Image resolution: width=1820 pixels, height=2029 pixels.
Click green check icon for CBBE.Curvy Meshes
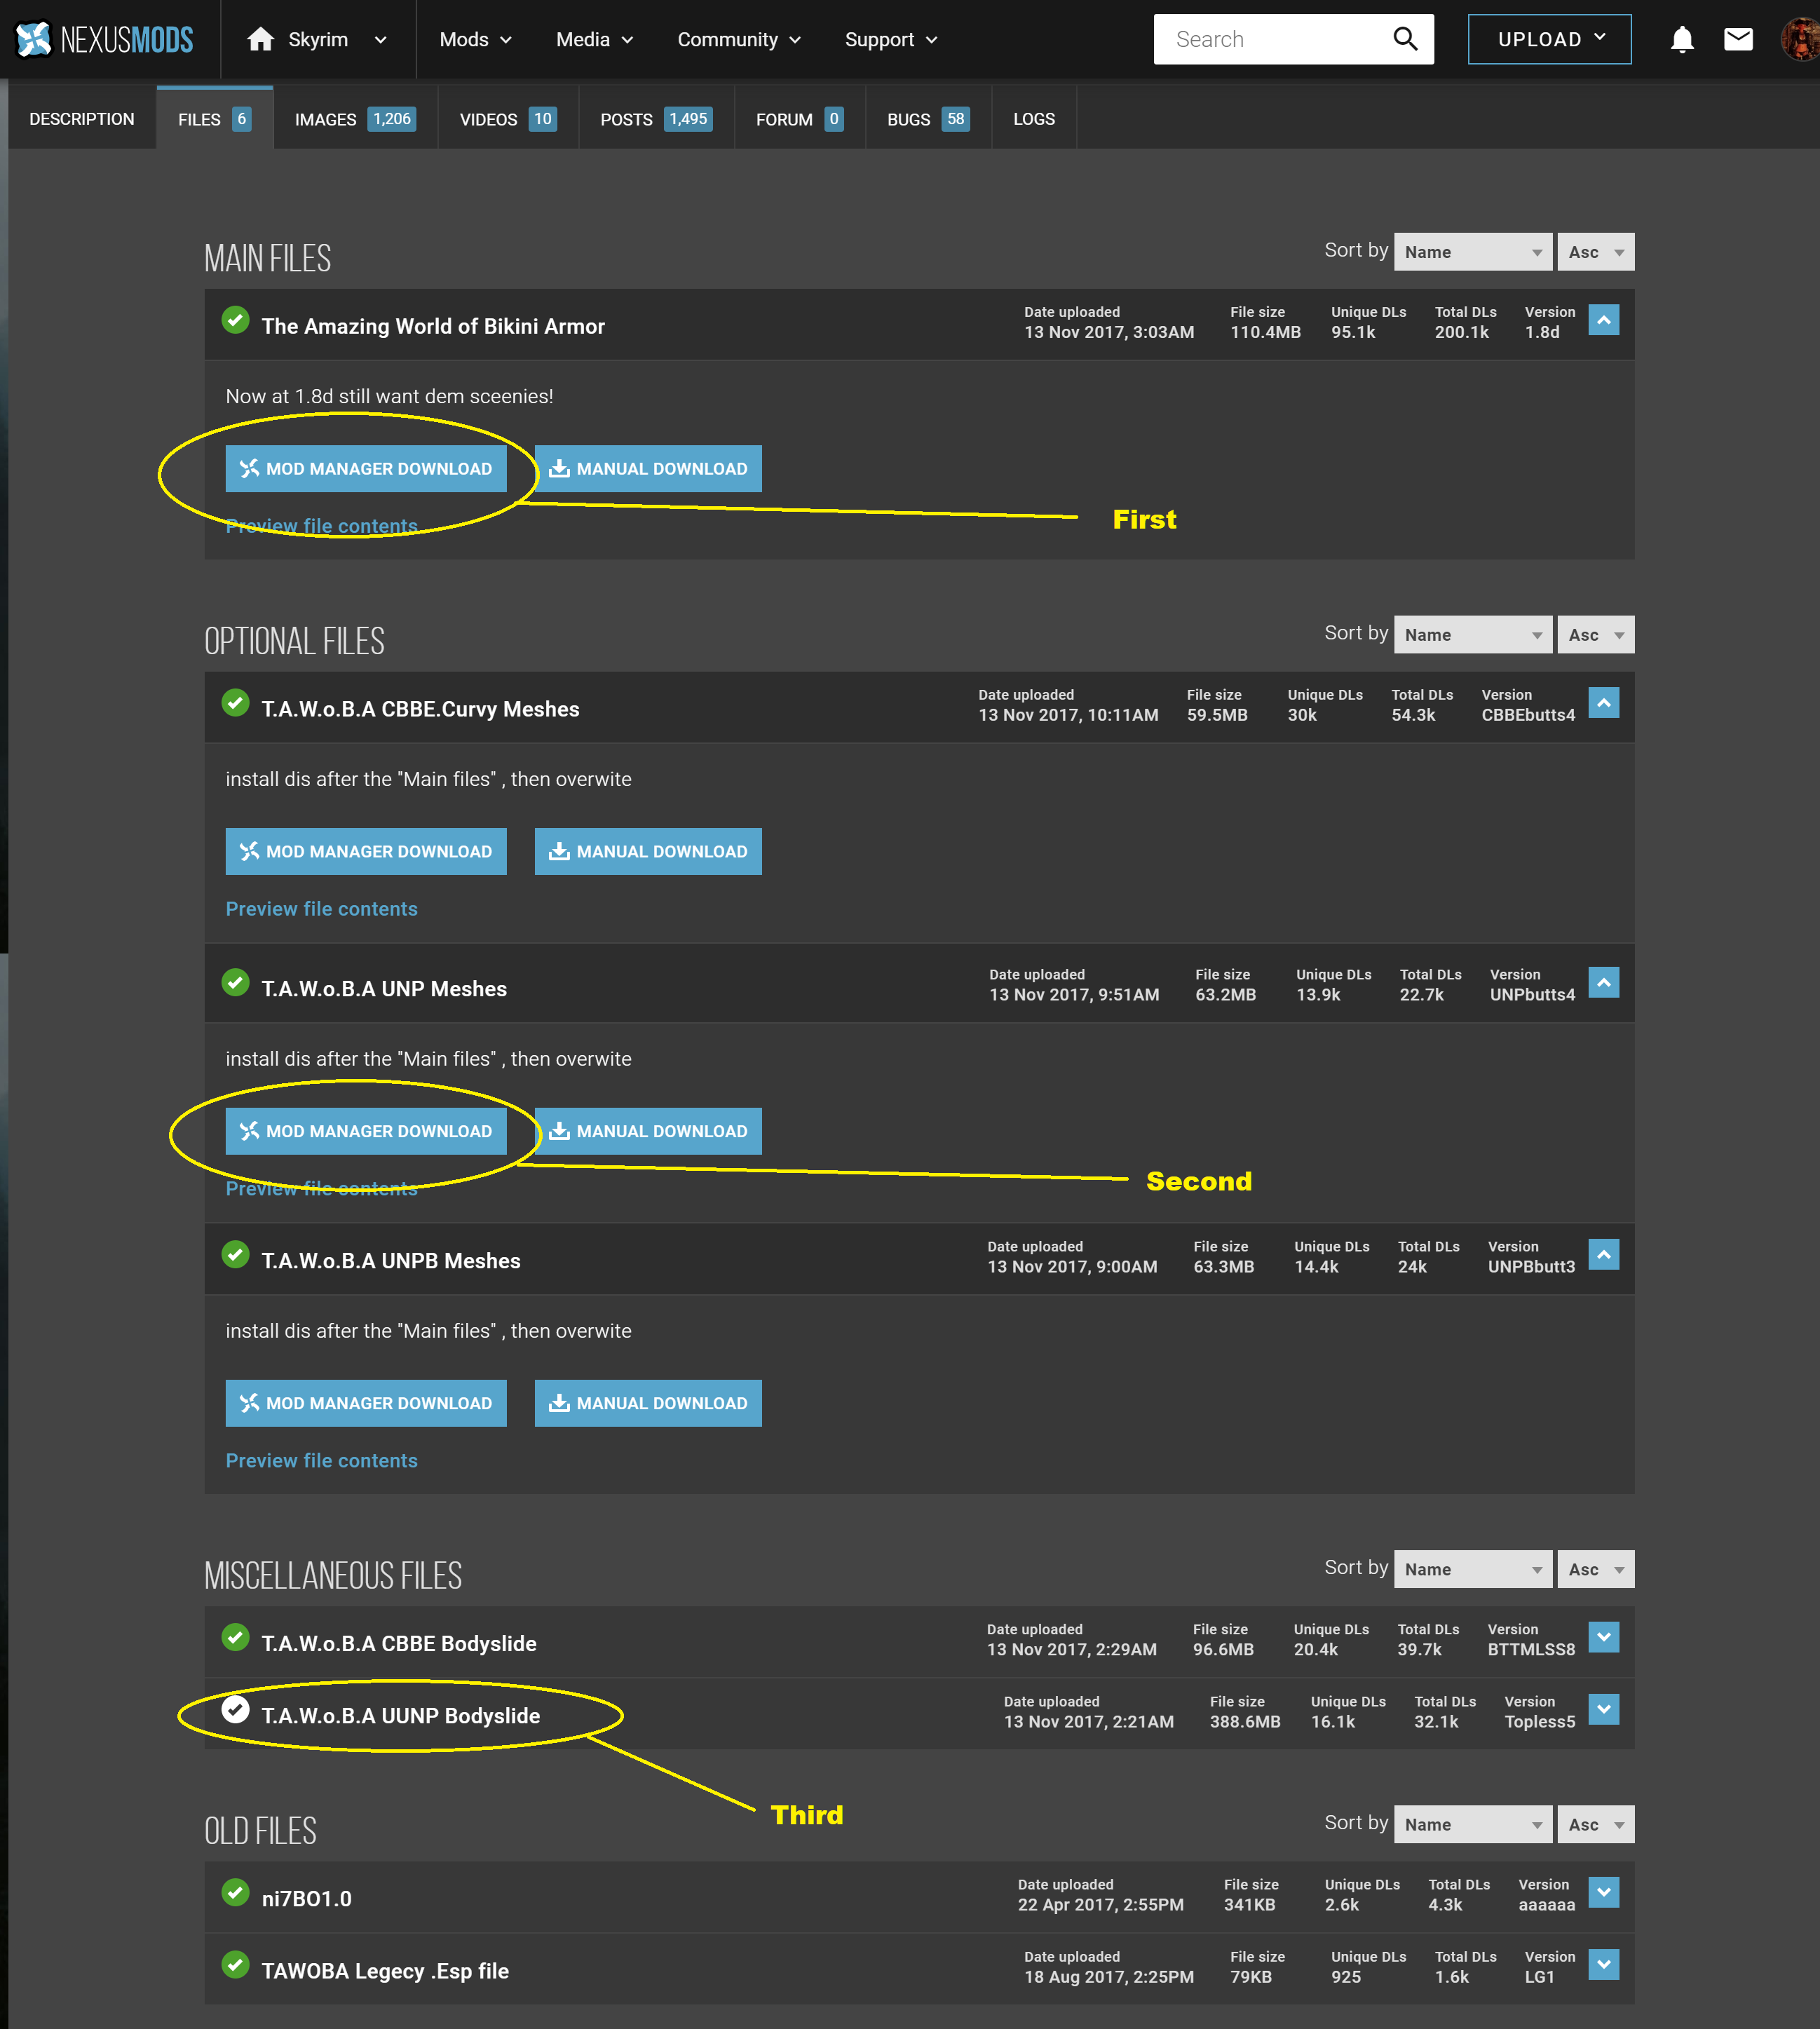(235, 703)
